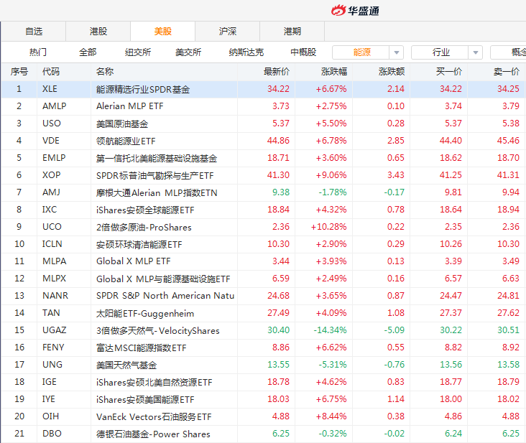
Task: Select IYE stock code
Action: [x=49, y=398]
